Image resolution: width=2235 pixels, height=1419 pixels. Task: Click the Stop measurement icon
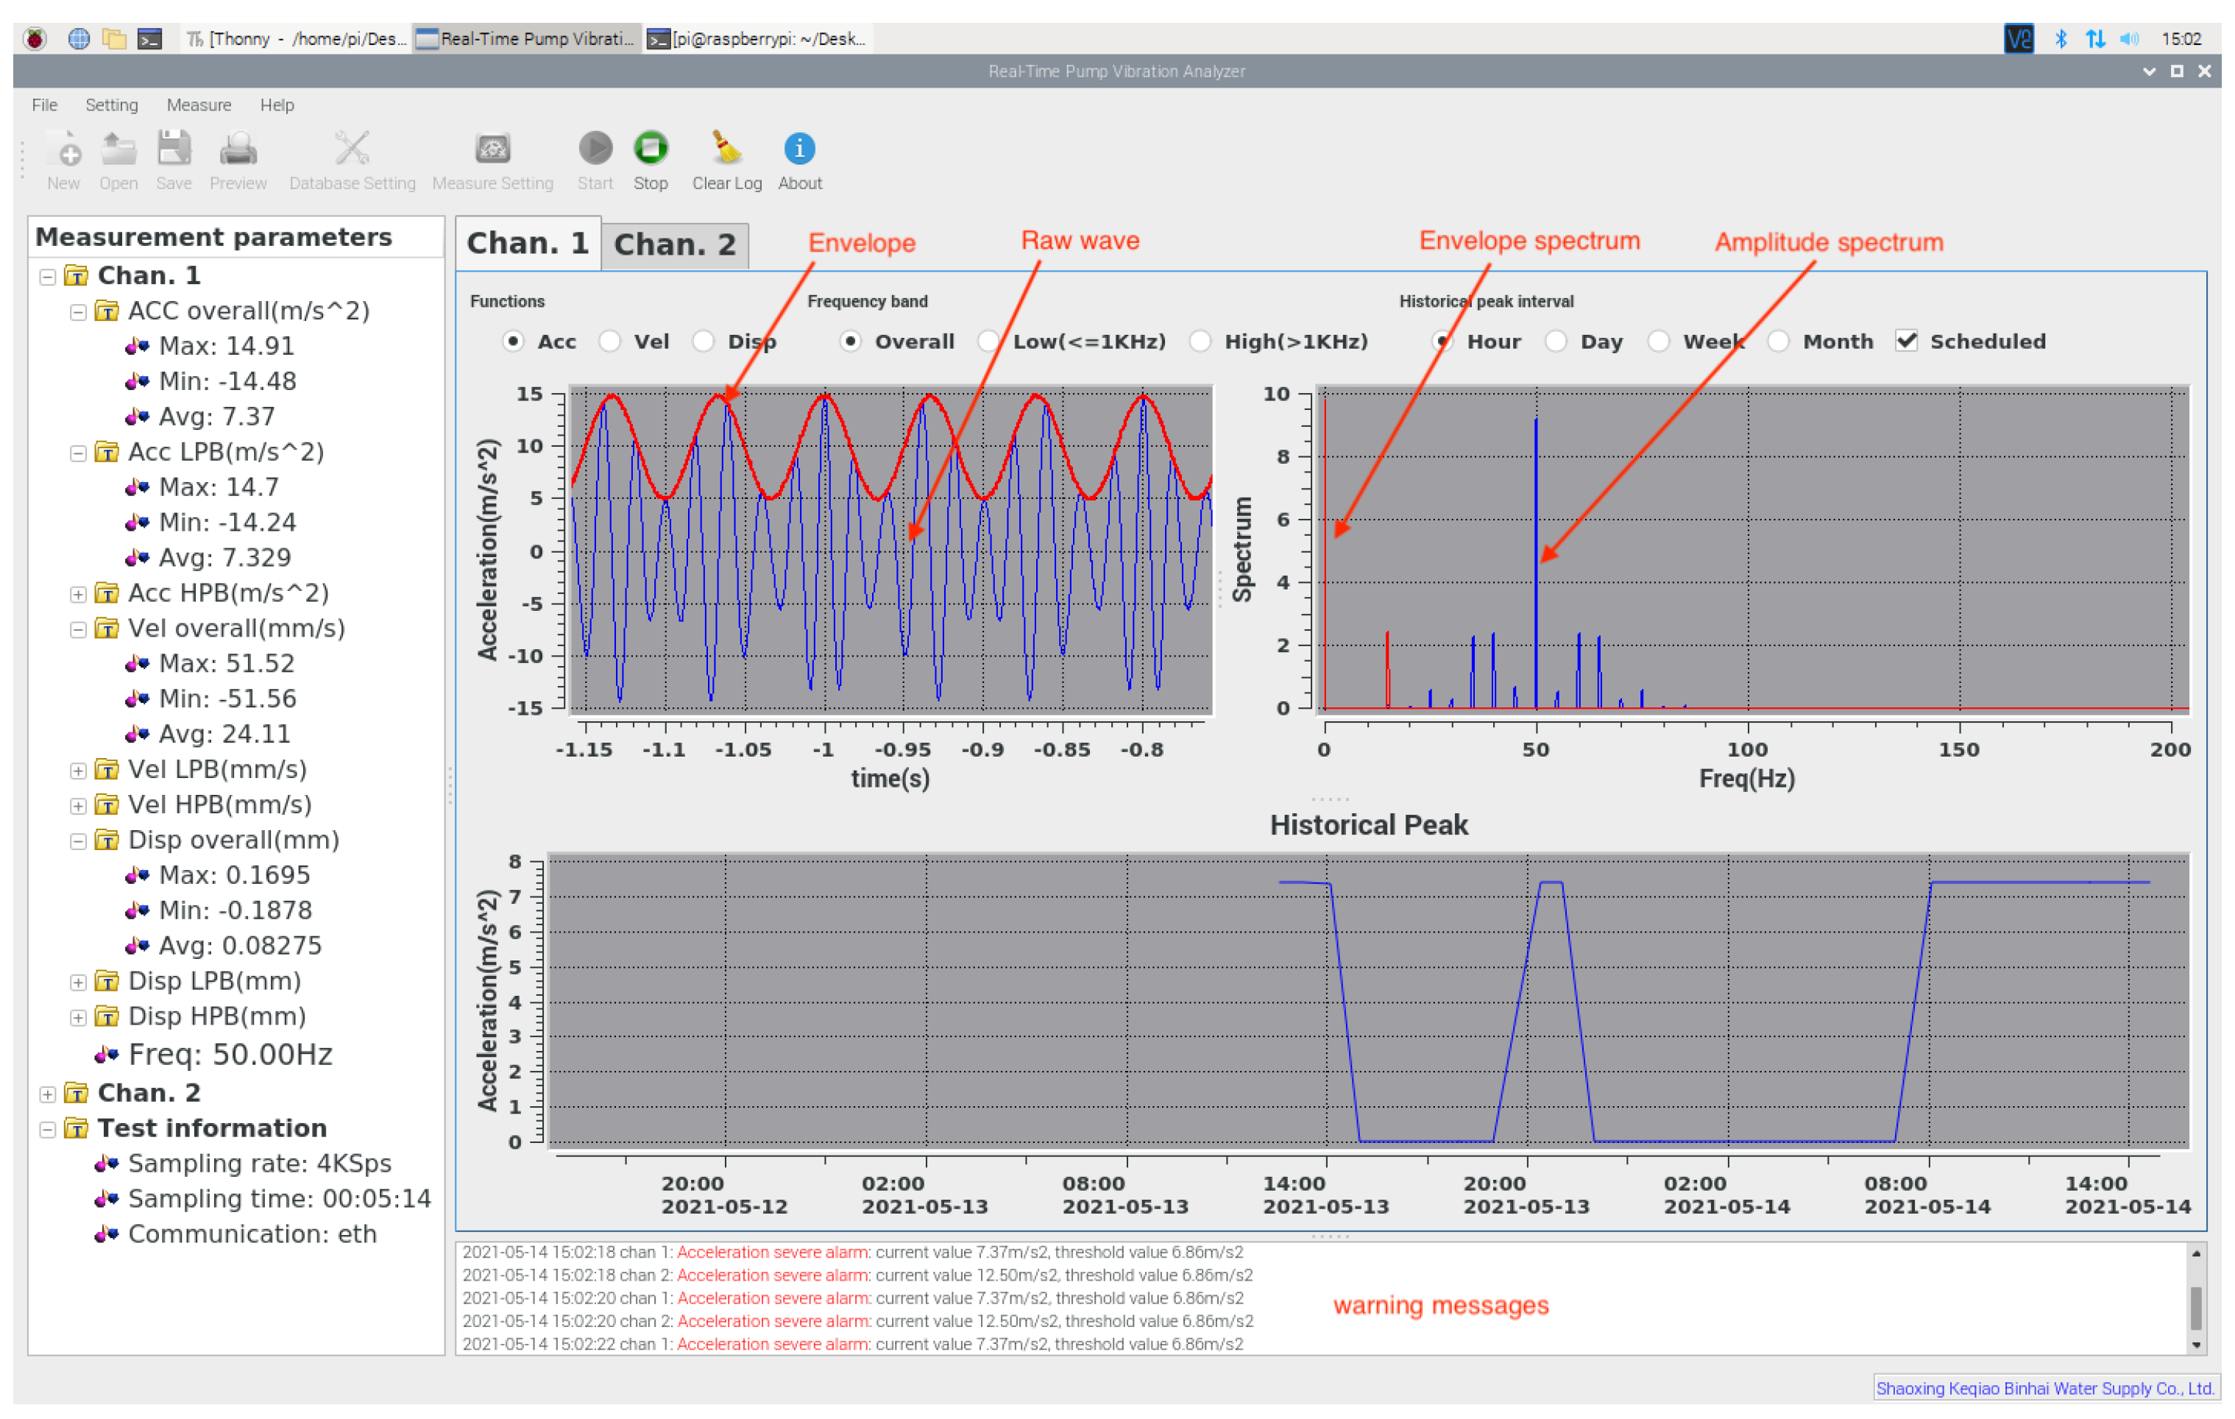click(650, 149)
